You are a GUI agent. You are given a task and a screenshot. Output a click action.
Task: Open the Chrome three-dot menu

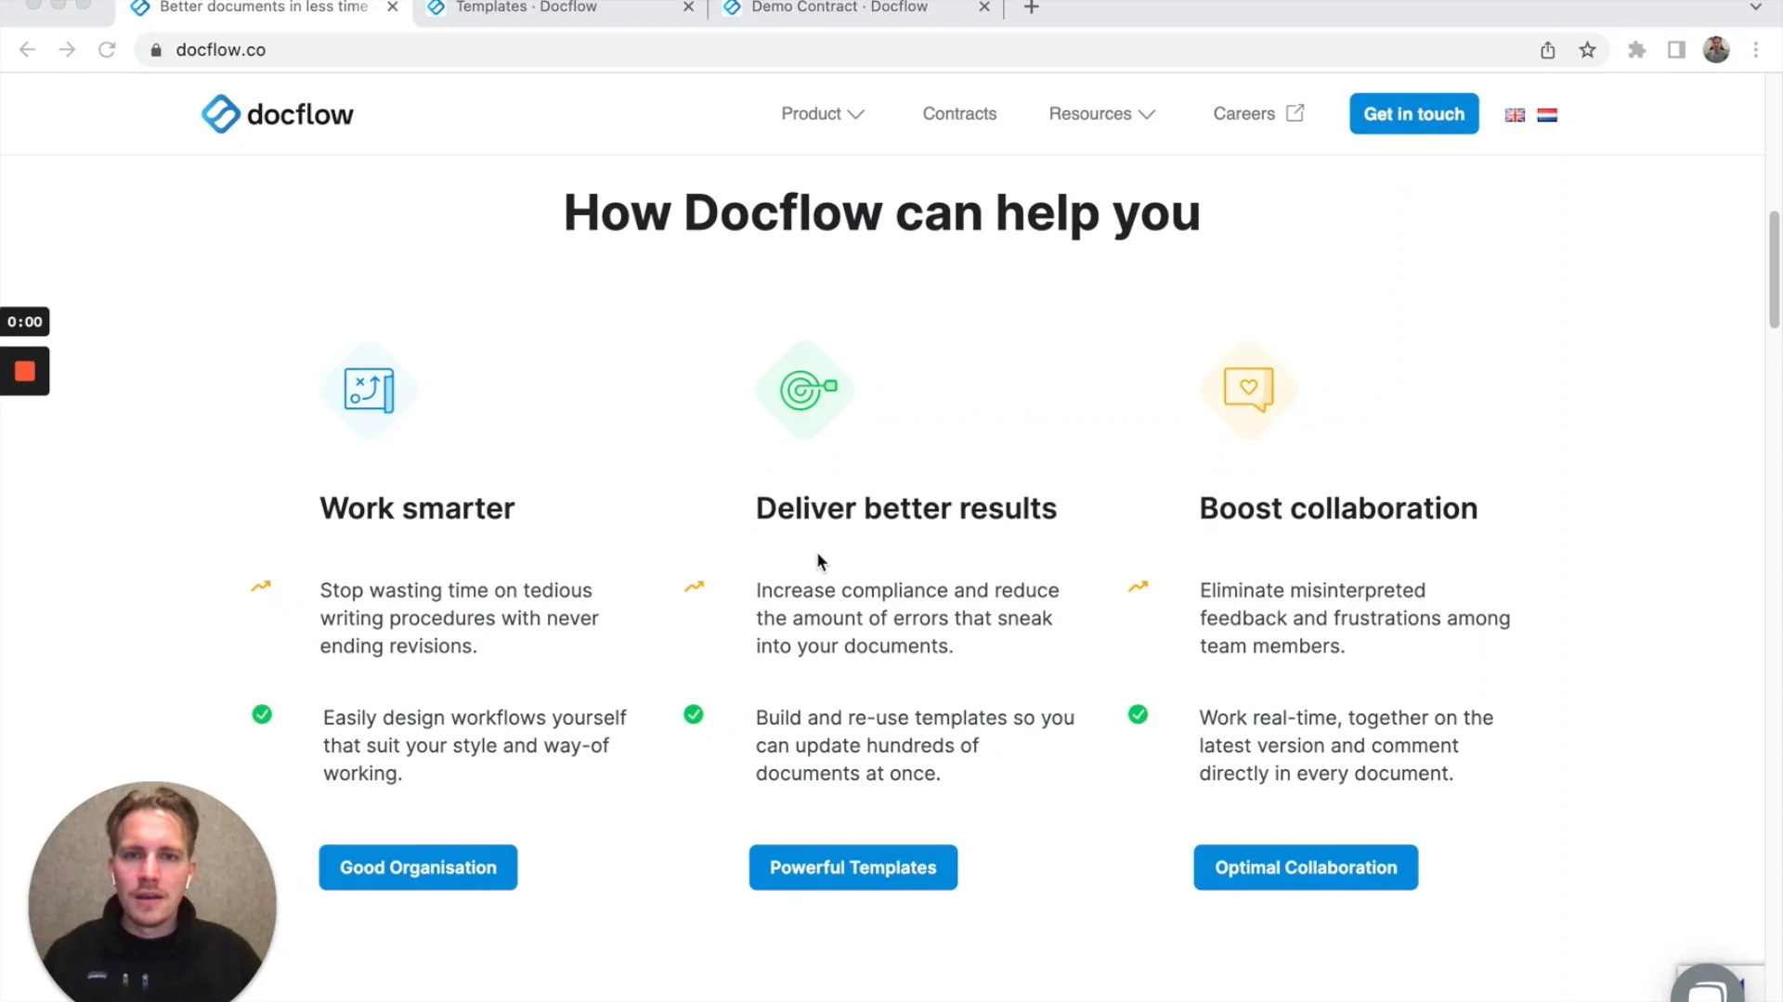point(1757,49)
